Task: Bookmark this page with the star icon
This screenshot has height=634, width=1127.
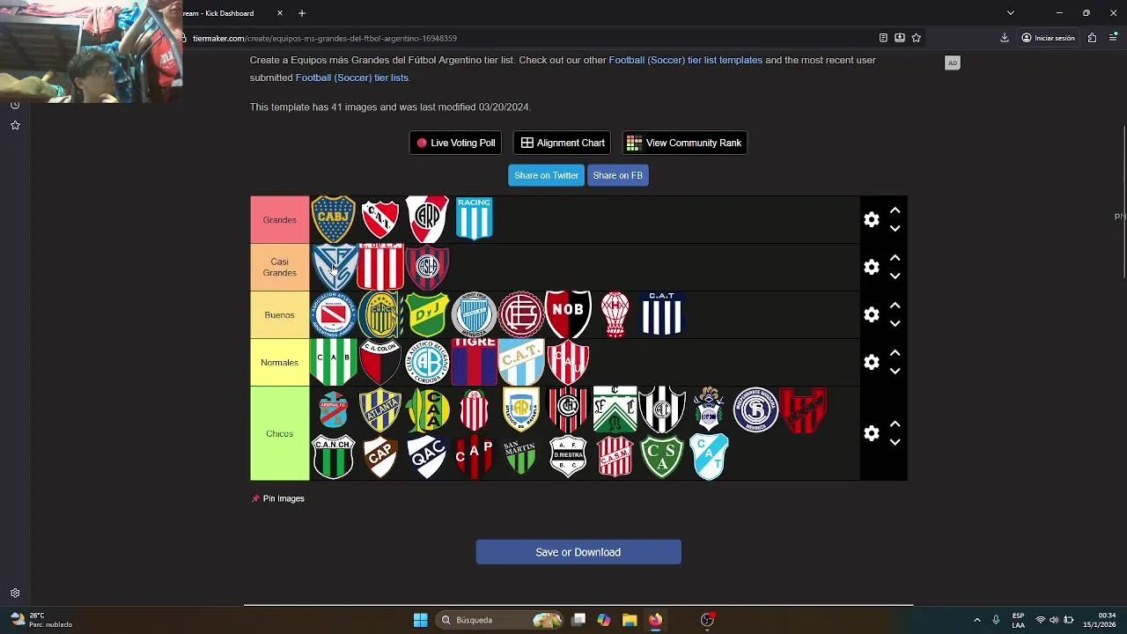Action: [x=917, y=38]
